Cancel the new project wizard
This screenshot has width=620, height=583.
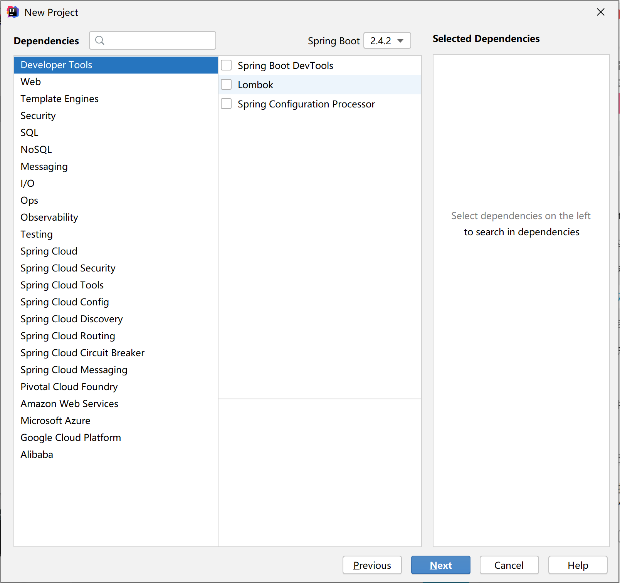(x=509, y=565)
